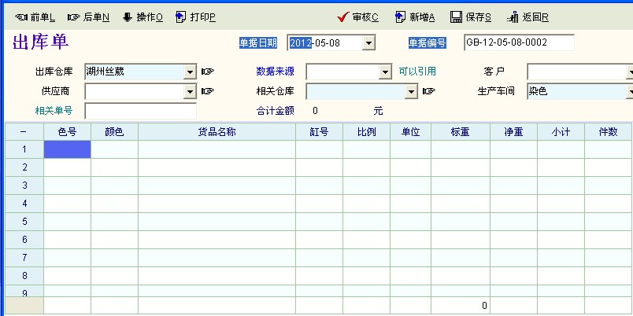Click the 单据编号 document number field

point(518,42)
